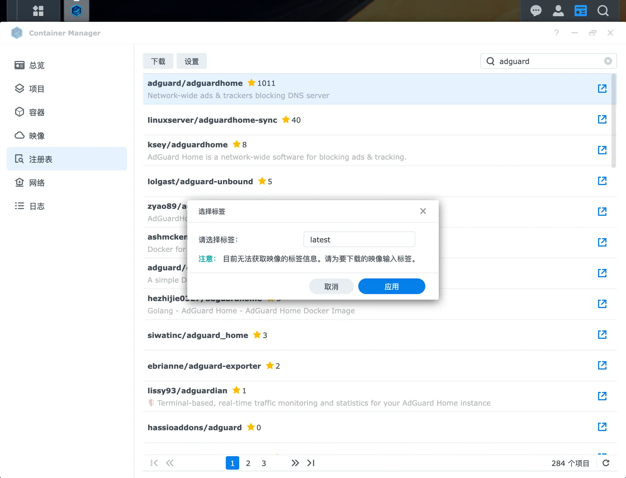Click the 下载 download button
This screenshot has width=626, height=478.
click(158, 61)
